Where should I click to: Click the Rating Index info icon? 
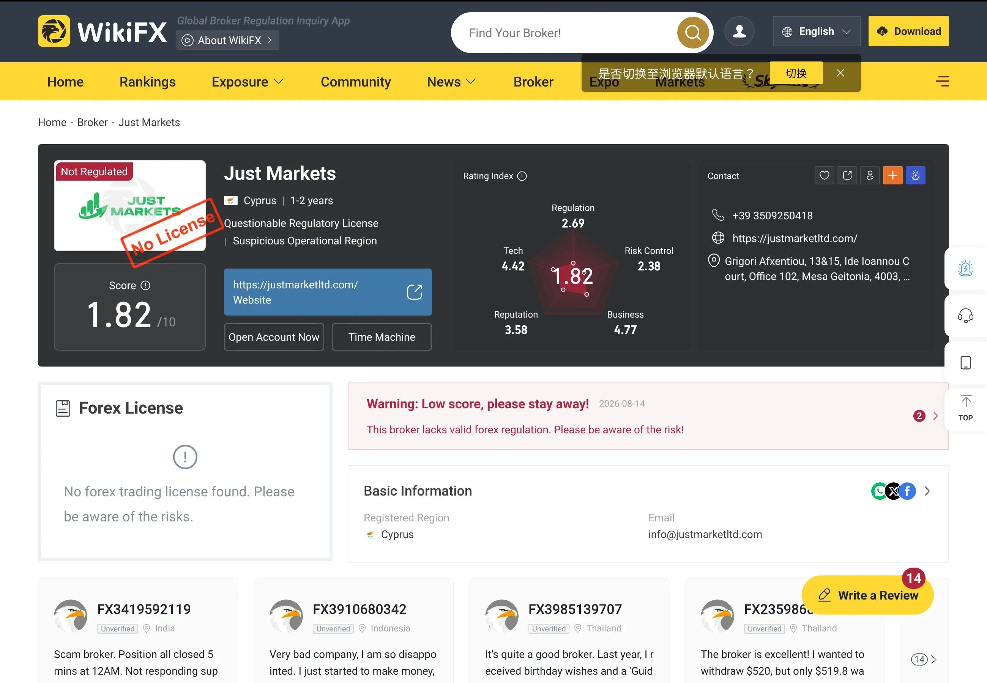coord(522,176)
